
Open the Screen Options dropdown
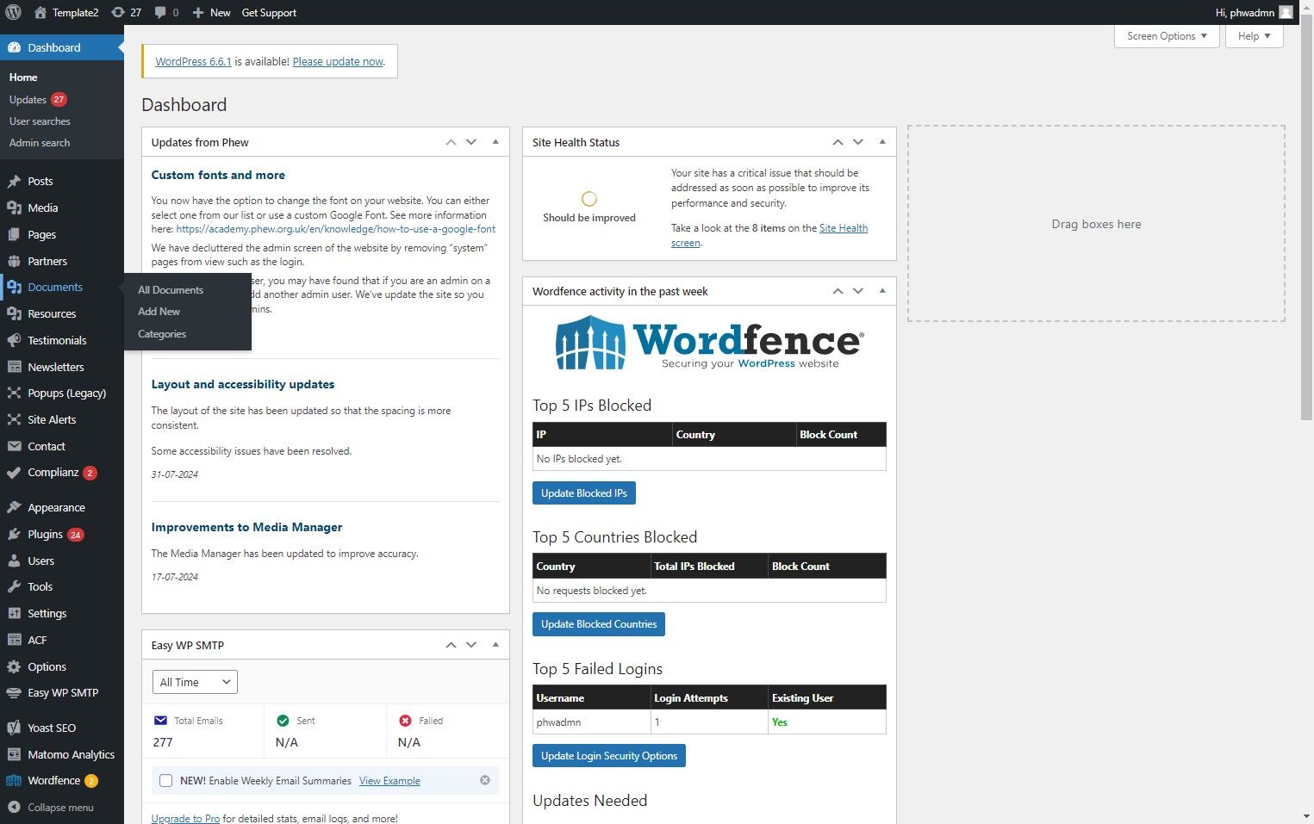coord(1167,36)
